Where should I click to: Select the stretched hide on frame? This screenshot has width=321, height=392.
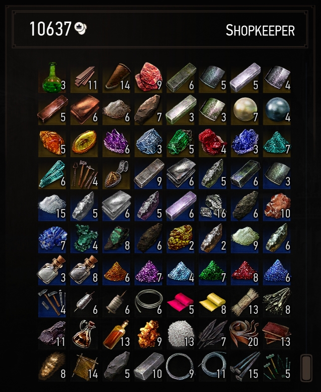(x=84, y=366)
